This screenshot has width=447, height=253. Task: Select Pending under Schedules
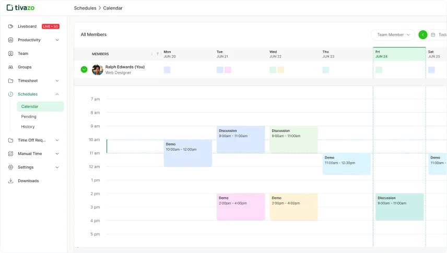(29, 117)
